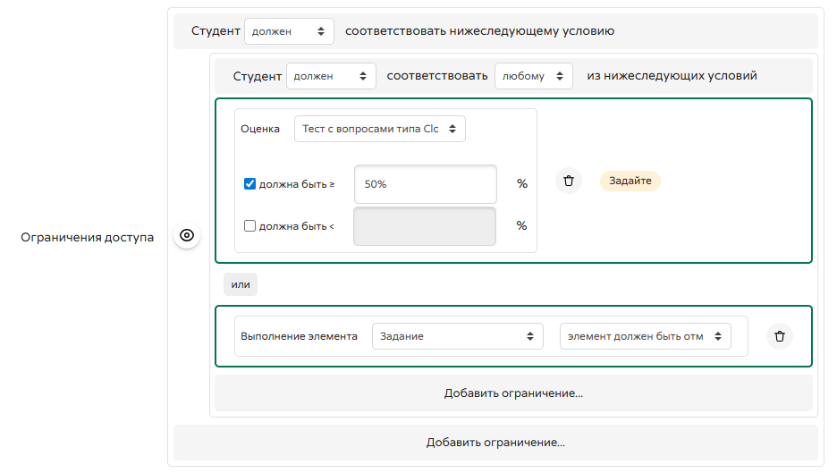Click the 'Оценка' label in grade condition
This screenshot has width=837, height=473.
coord(260,129)
